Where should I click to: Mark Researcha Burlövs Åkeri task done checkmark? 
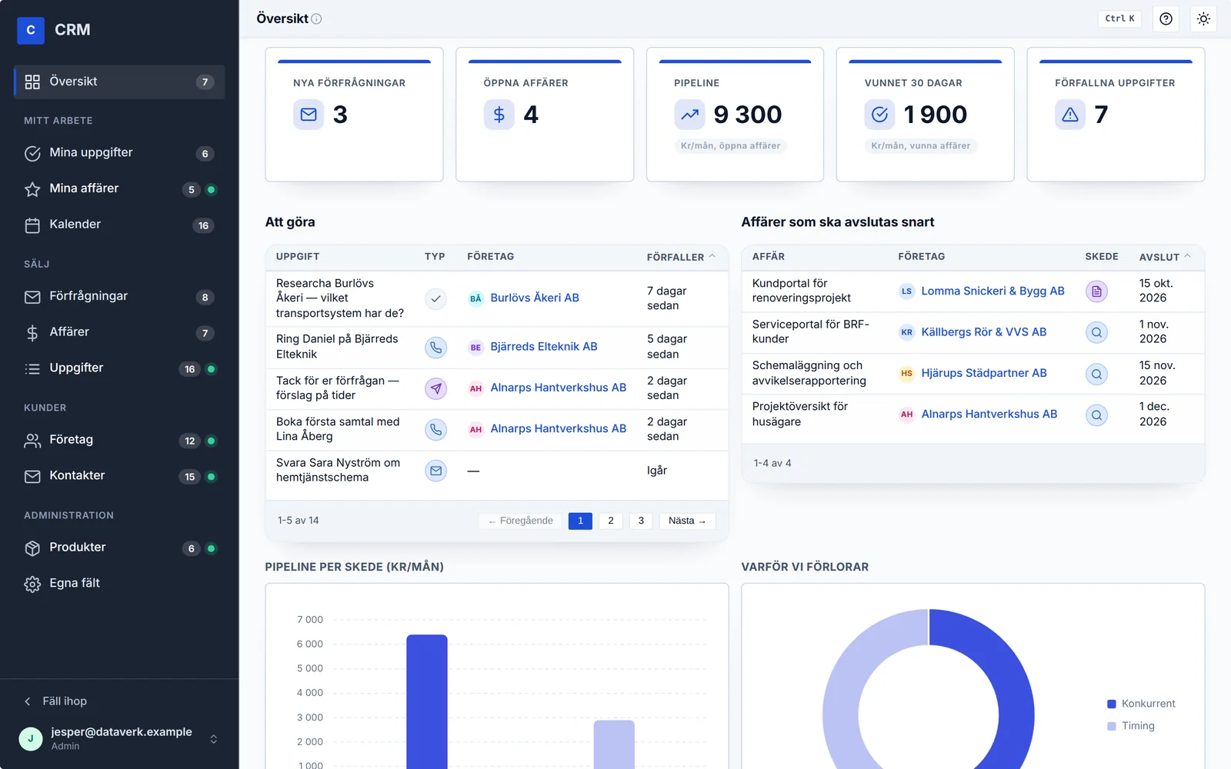click(436, 298)
